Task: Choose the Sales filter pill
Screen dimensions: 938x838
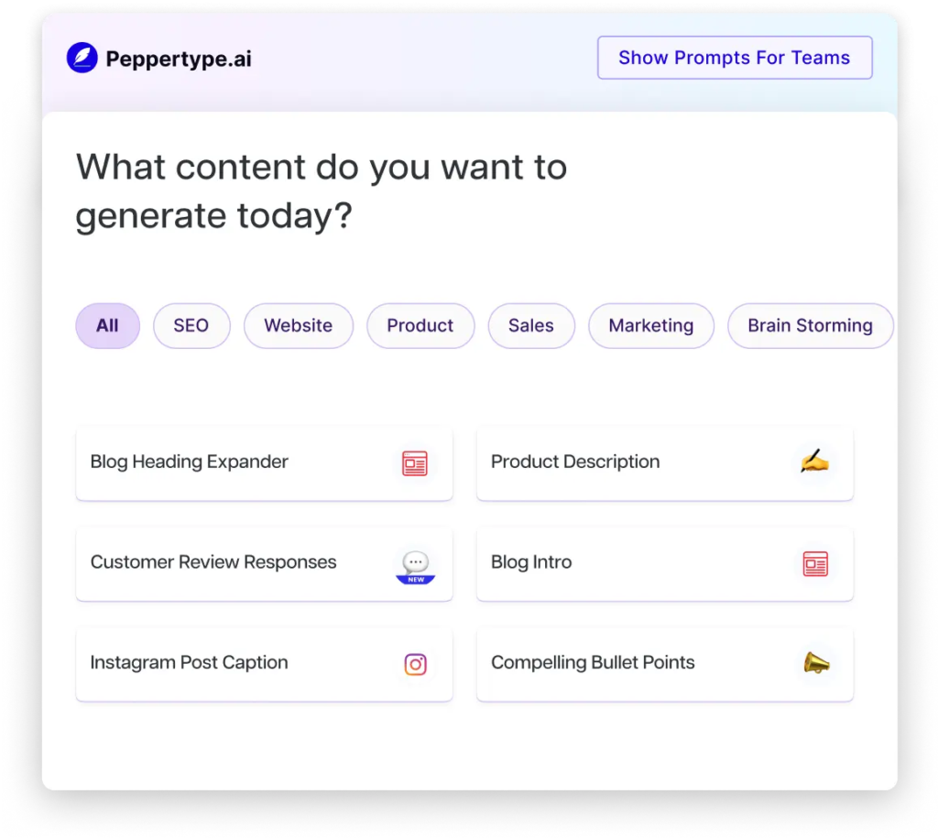Action: coord(531,326)
